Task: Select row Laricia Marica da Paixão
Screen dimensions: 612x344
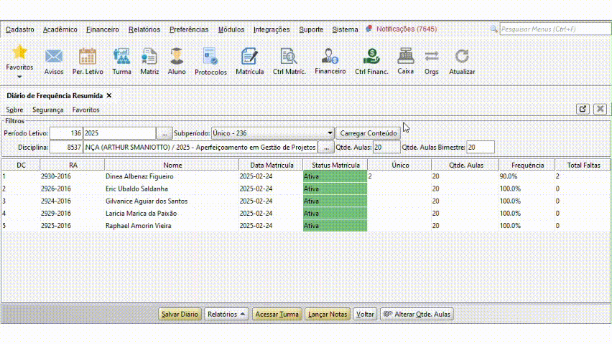Action: pyautogui.click(x=306, y=213)
